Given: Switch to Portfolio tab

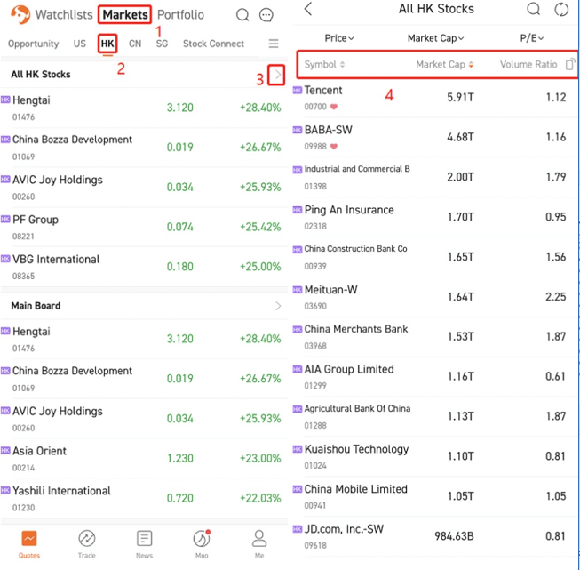Looking at the screenshot, I should [x=180, y=15].
